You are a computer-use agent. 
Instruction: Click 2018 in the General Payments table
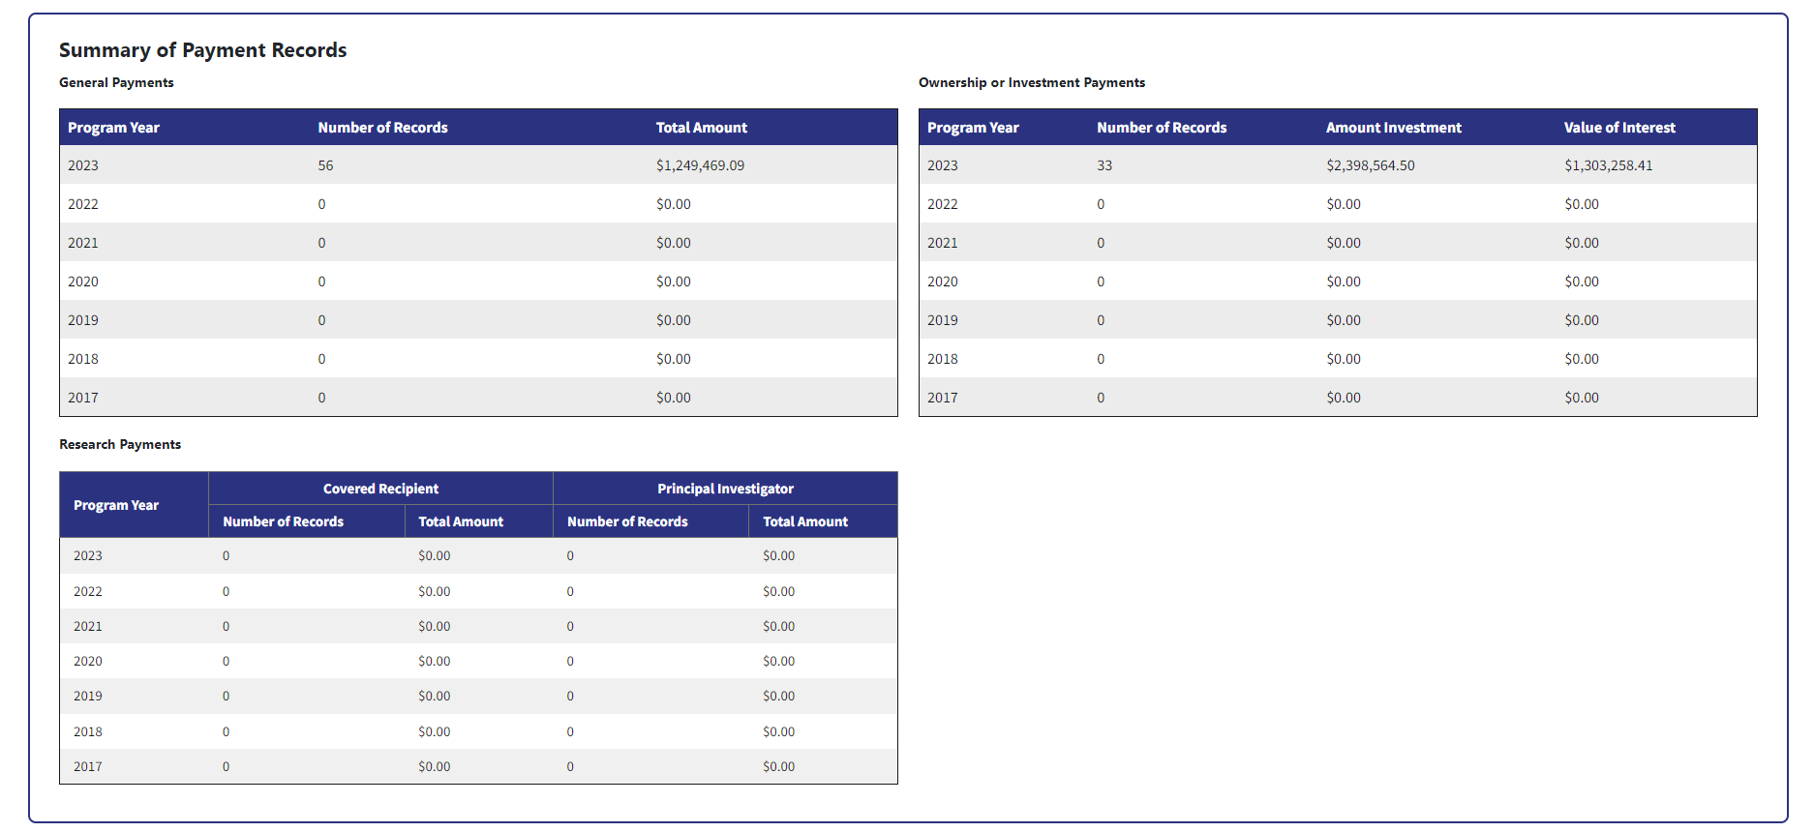click(83, 359)
